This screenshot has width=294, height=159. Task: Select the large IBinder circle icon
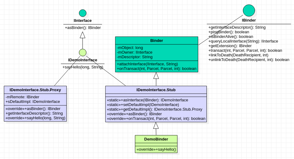(x=249, y=10)
